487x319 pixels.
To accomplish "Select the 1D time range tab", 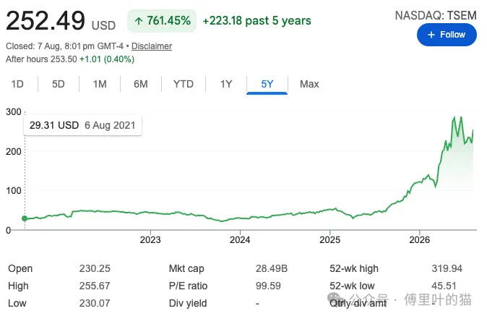I will point(17,84).
